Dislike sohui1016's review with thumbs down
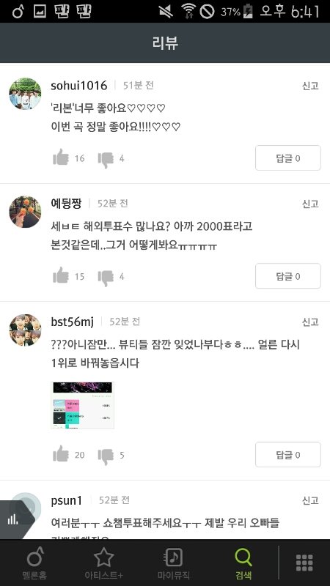 pos(106,160)
